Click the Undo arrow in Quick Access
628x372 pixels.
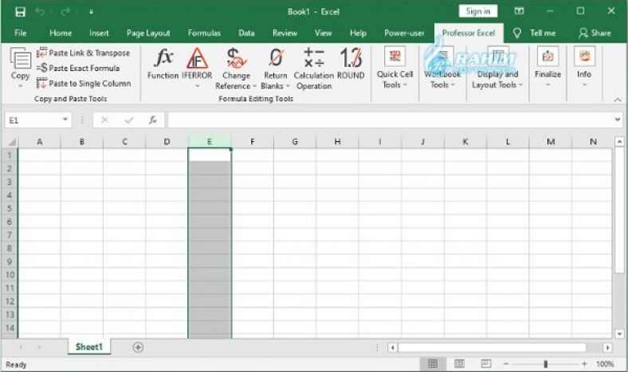click(x=40, y=12)
